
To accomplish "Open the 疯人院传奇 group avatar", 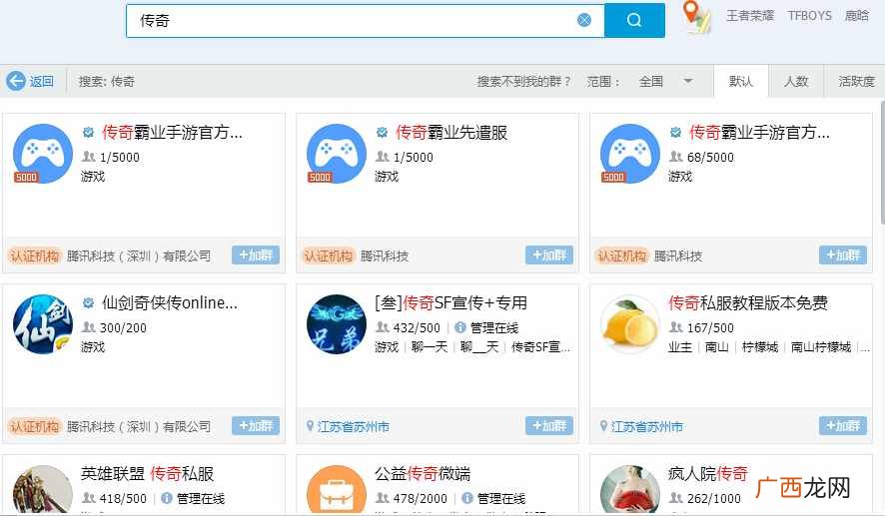I will tap(630, 489).
